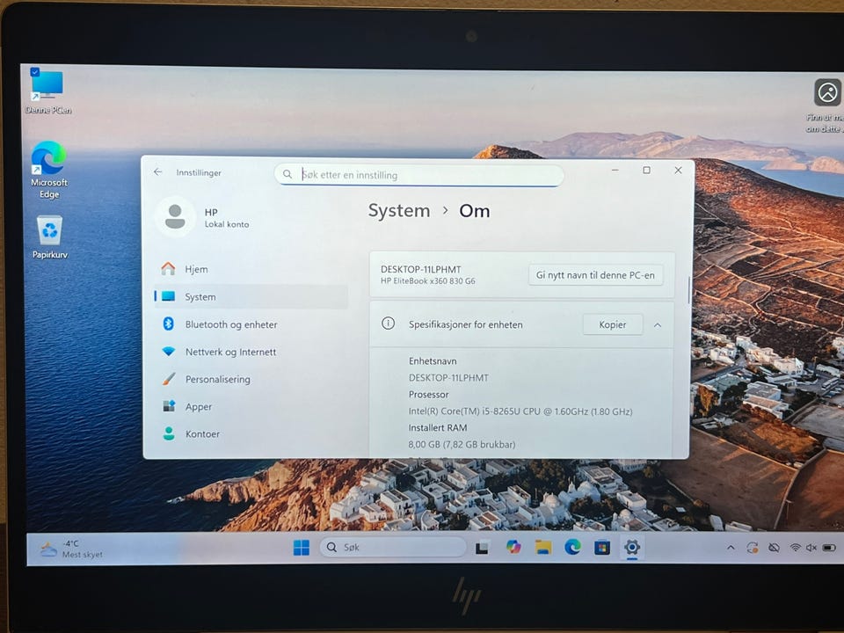Click the battery status tray icon
The height and width of the screenshot is (633, 844).
click(829, 548)
